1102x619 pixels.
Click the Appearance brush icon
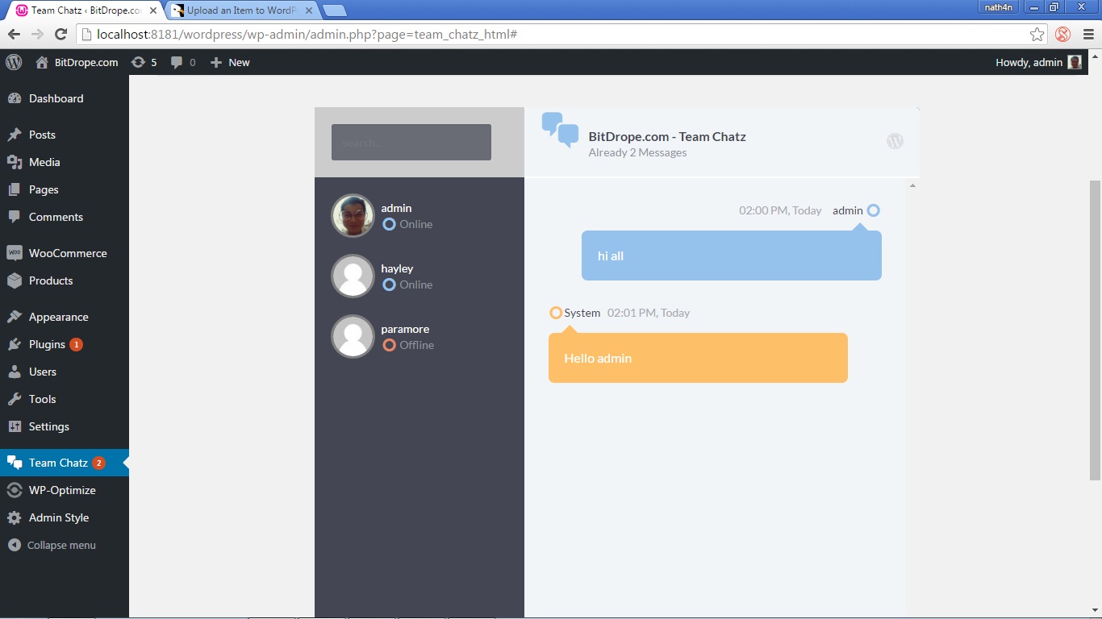[15, 317]
